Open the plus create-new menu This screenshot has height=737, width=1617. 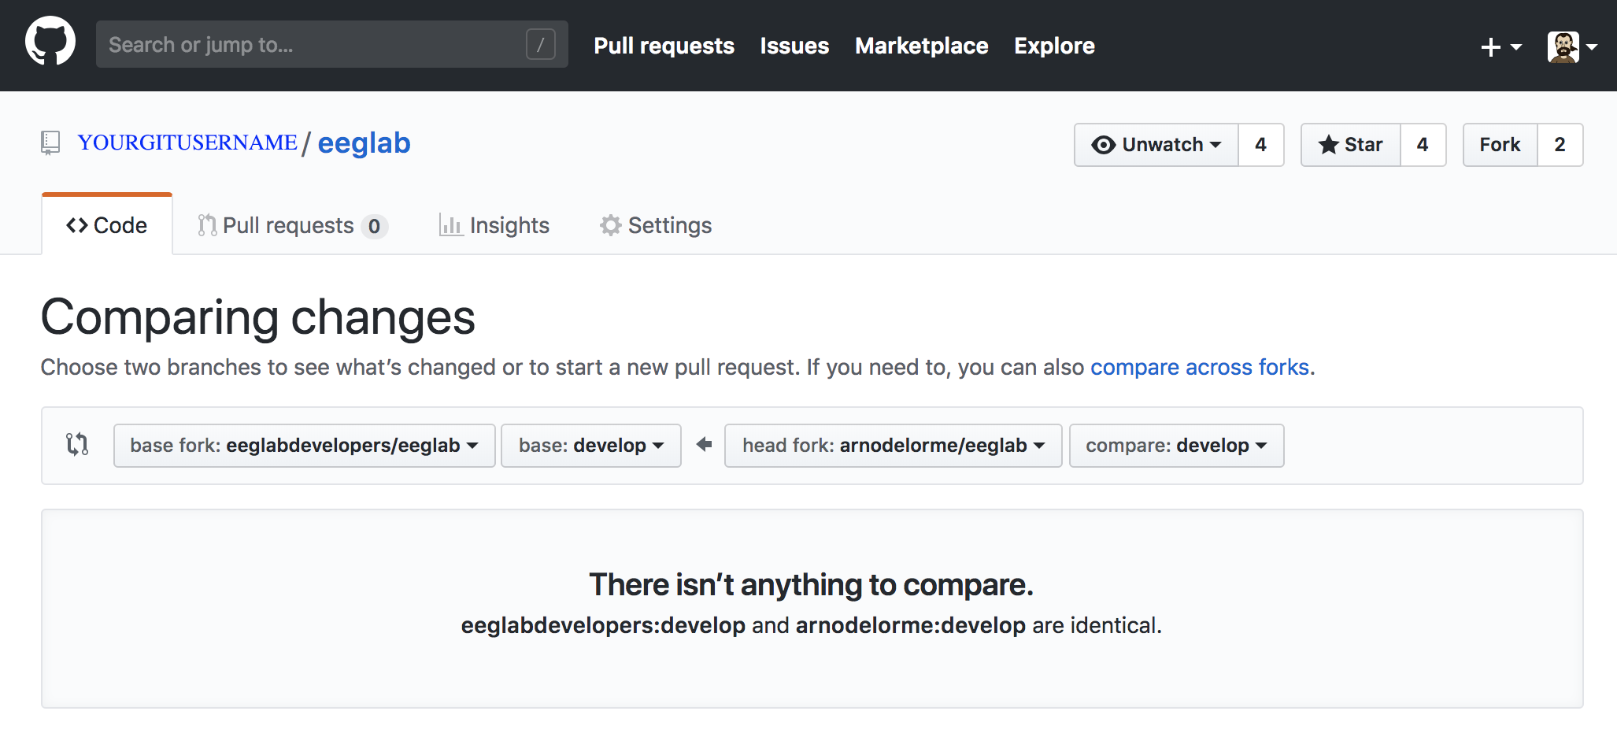pos(1500,47)
